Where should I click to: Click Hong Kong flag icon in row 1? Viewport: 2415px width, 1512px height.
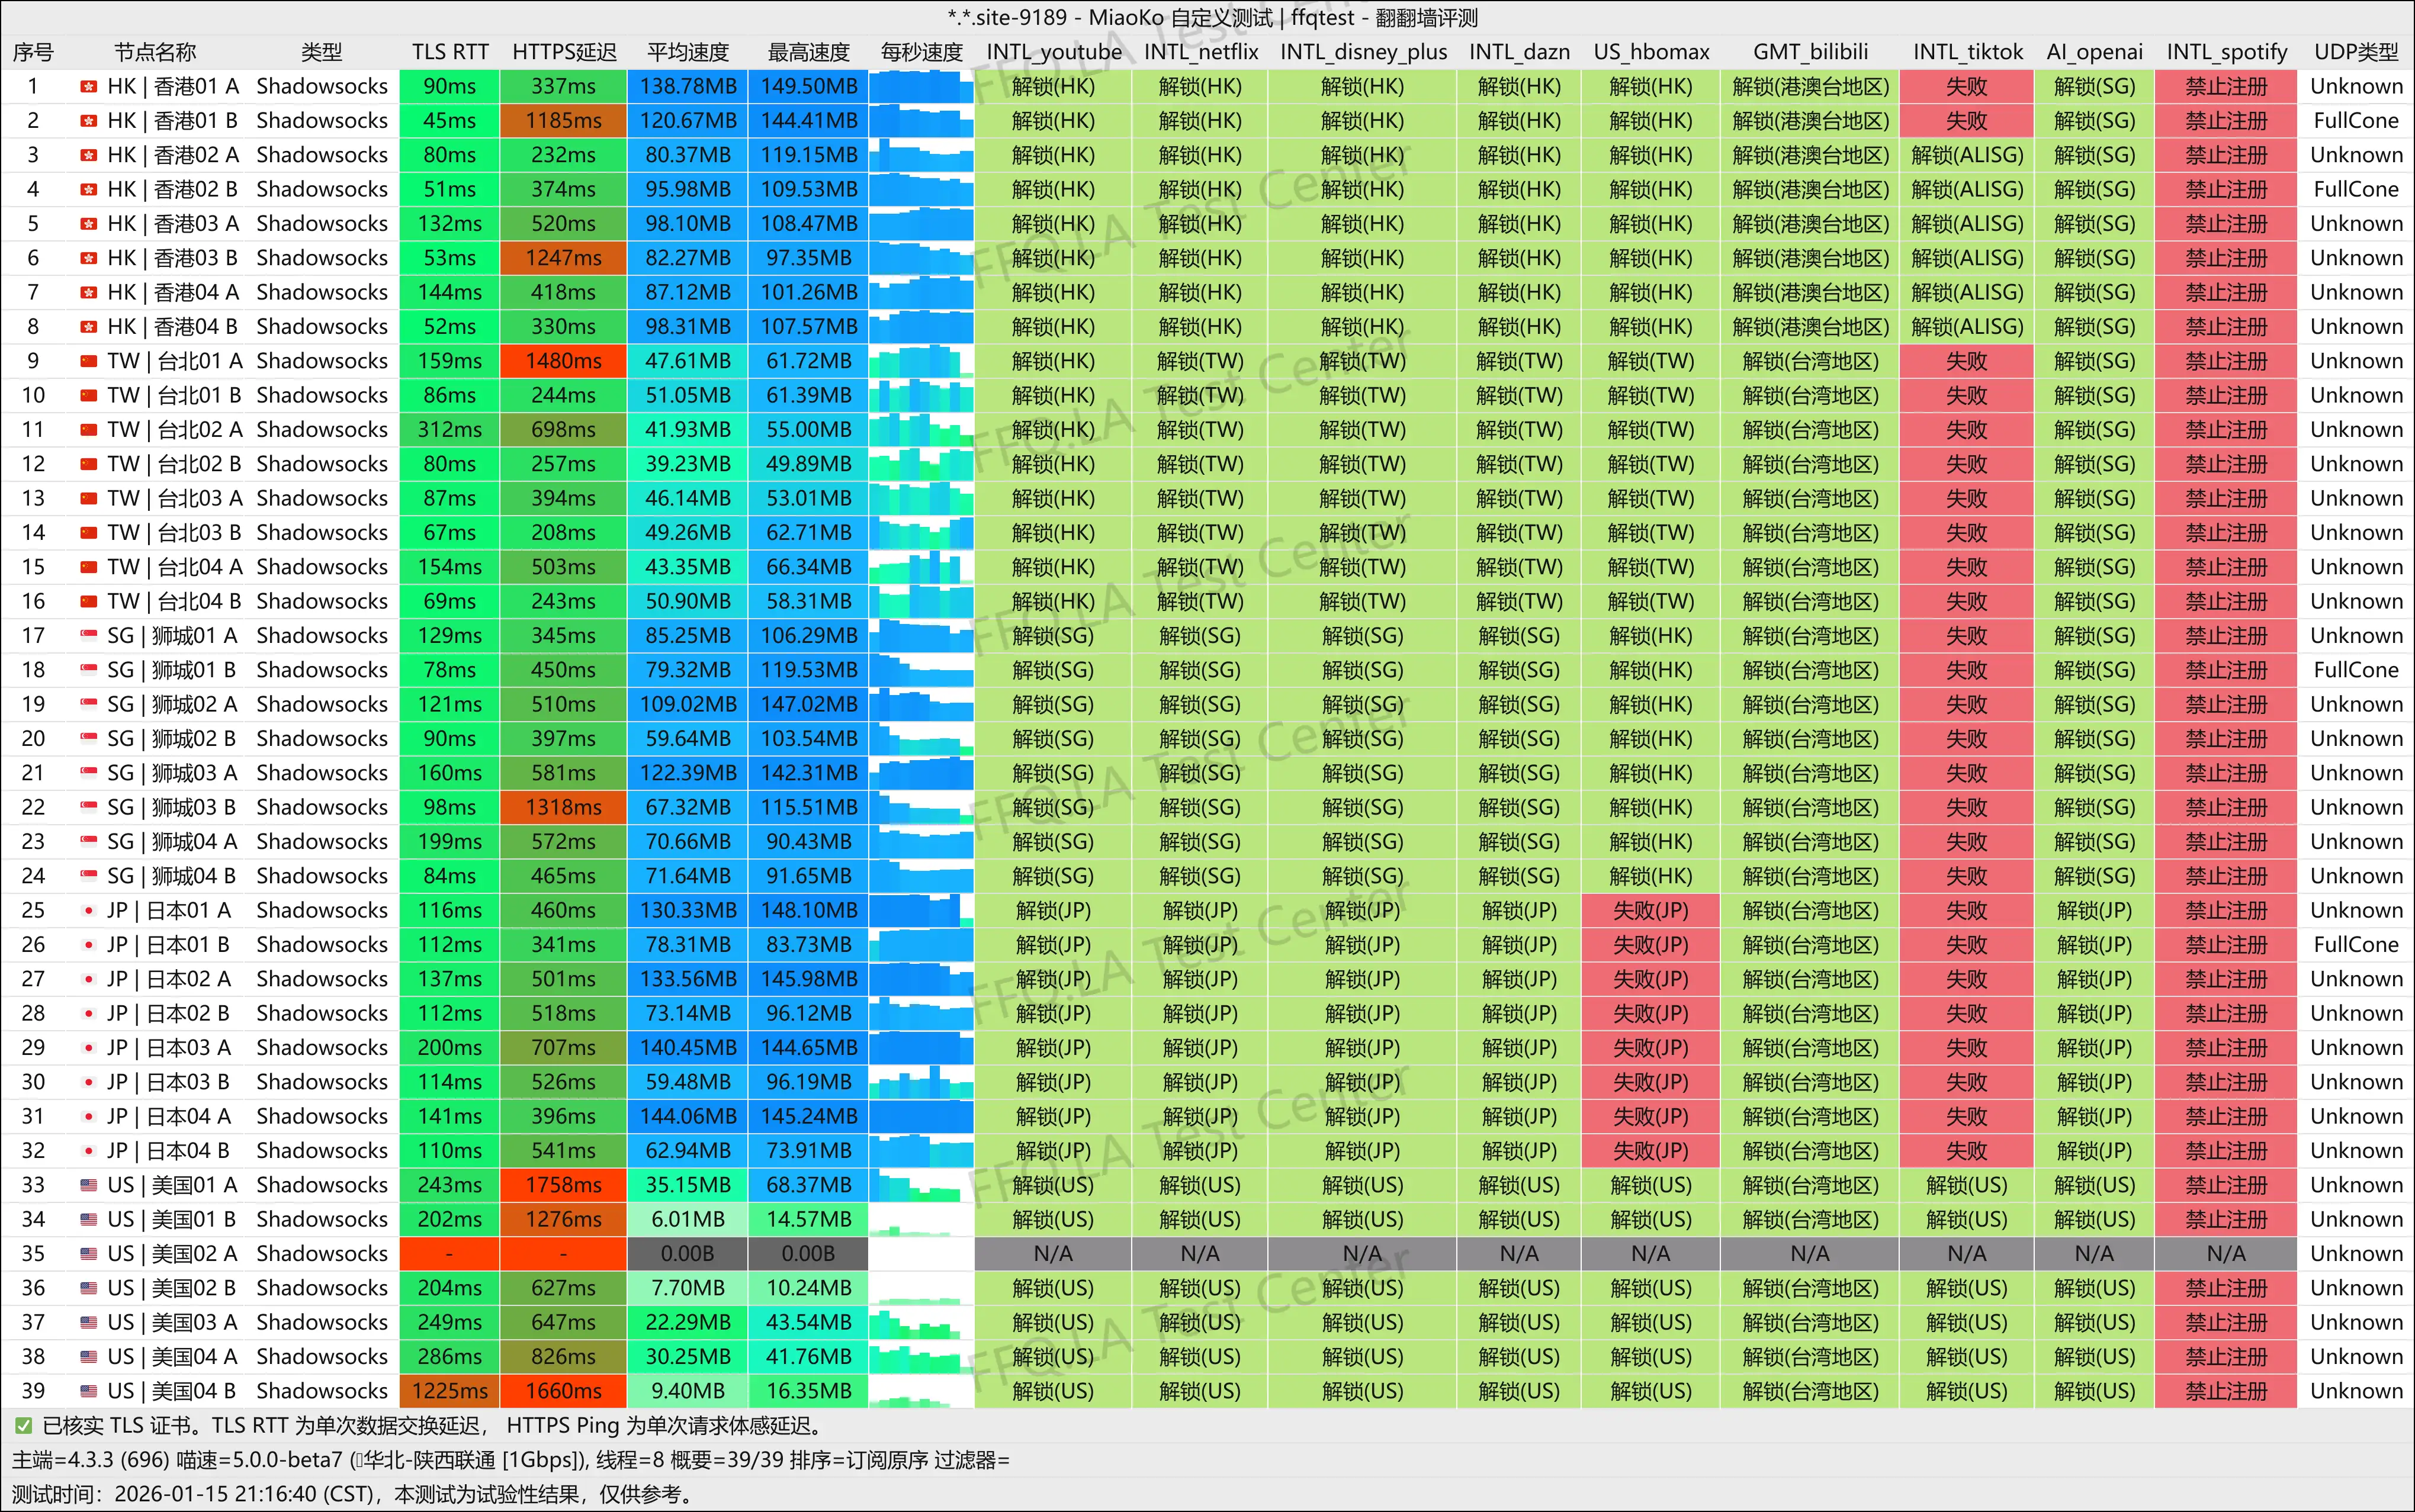[88, 87]
